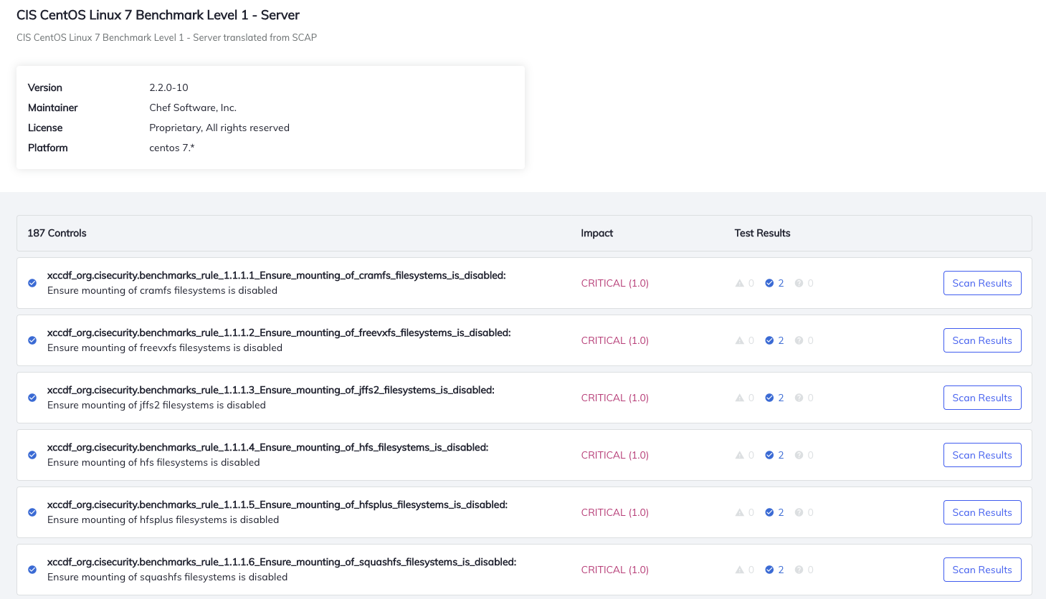Click status check icon beside squashfs rule
The width and height of the screenshot is (1046, 599).
pos(32,570)
